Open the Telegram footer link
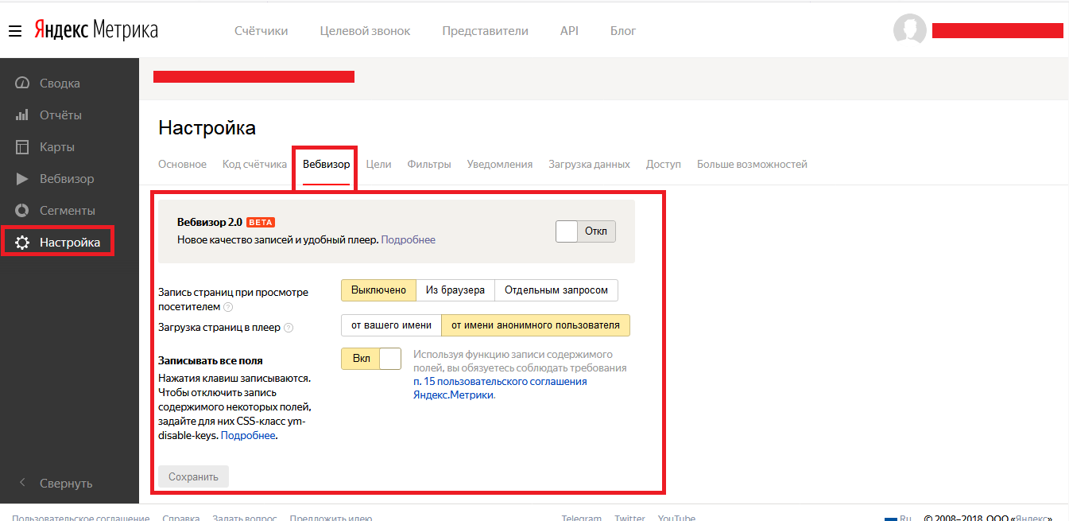 point(582,518)
